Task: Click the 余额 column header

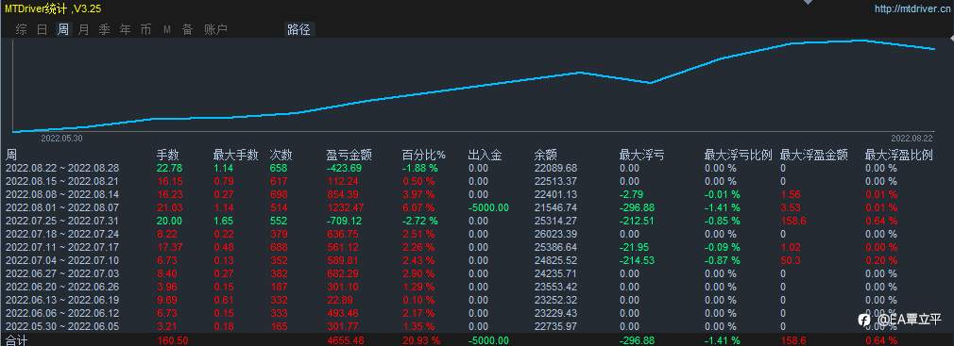Action: pos(545,156)
